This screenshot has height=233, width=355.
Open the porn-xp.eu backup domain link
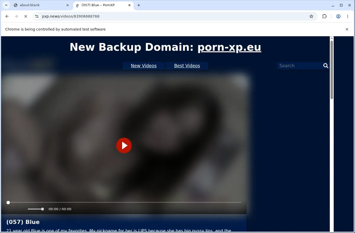(229, 47)
